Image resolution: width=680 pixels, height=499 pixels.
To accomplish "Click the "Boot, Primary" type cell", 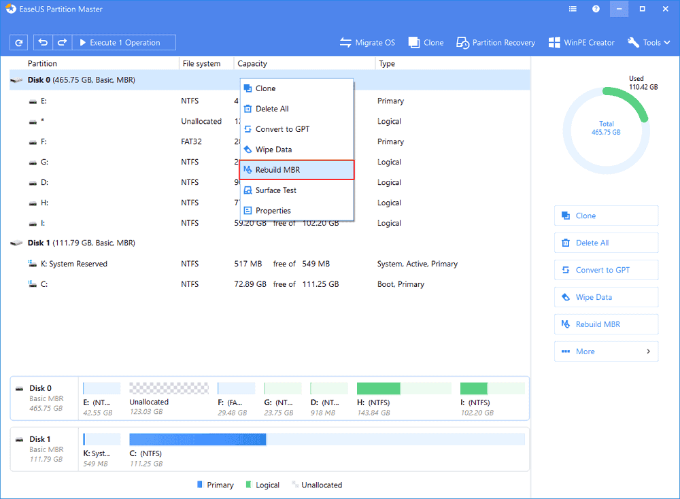I will click(401, 284).
